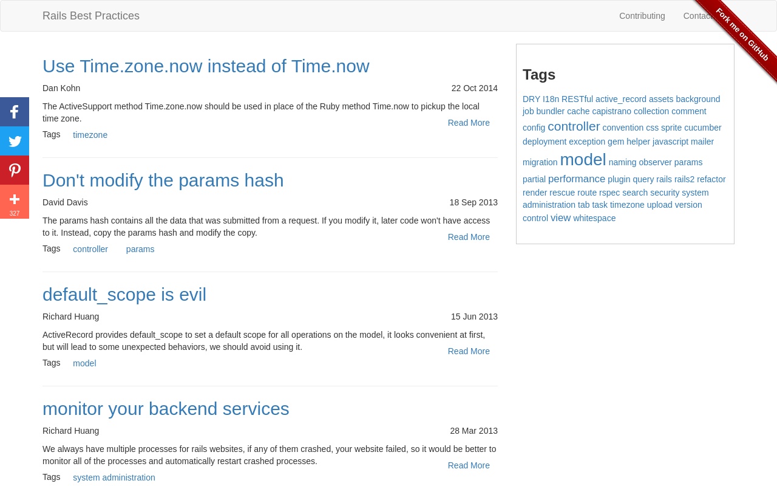Pin page using Pinterest icon

tap(15, 170)
